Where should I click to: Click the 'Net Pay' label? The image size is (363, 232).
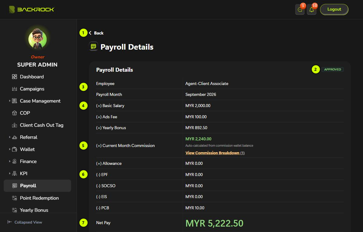coord(103,223)
